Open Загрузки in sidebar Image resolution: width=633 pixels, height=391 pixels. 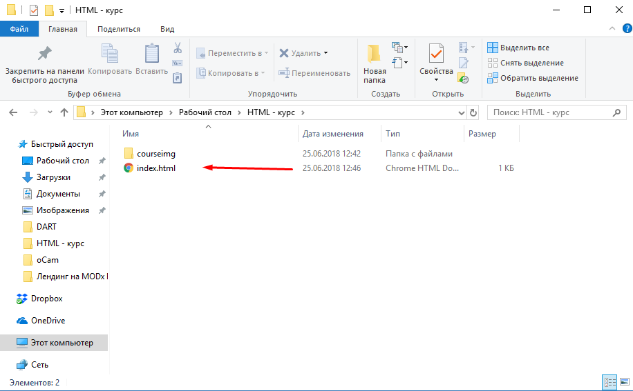tap(46, 177)
